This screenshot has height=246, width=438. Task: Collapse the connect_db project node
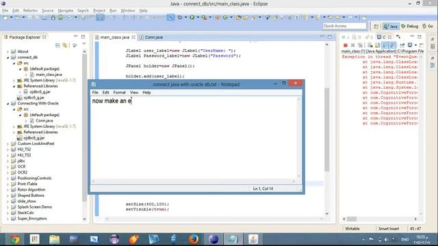pos(8,57)
